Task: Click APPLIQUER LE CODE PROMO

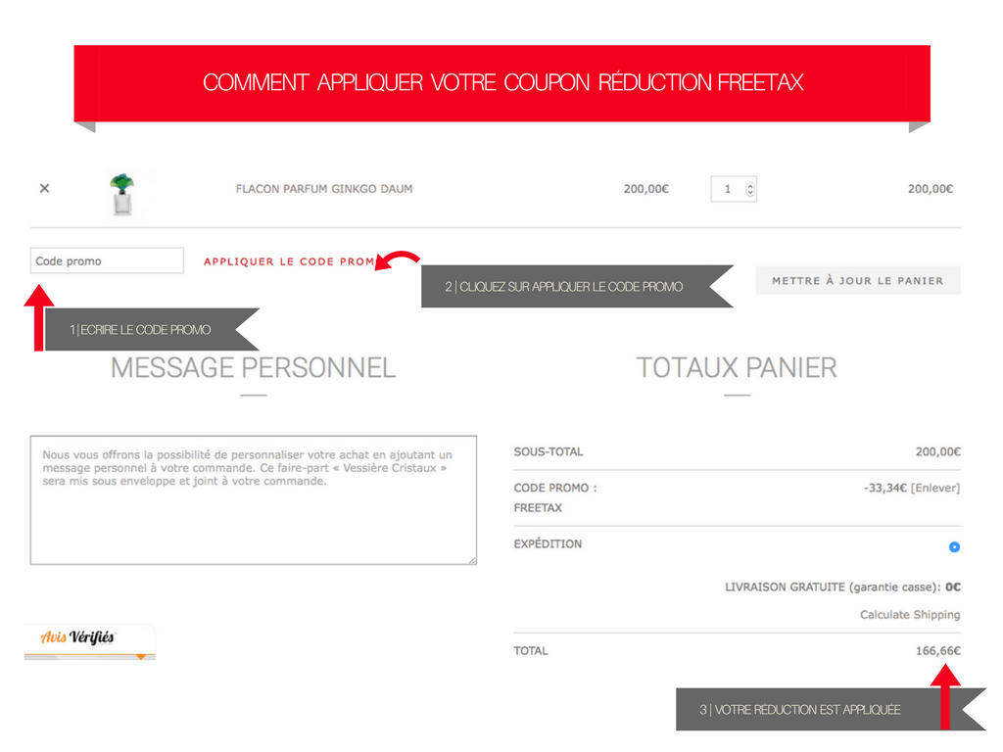Action: coord(289,261)
